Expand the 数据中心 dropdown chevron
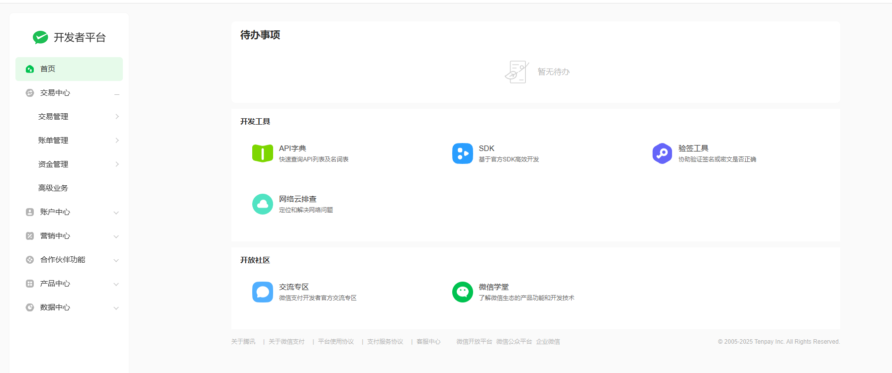This screenshot has width=892, height=373. 116,308
